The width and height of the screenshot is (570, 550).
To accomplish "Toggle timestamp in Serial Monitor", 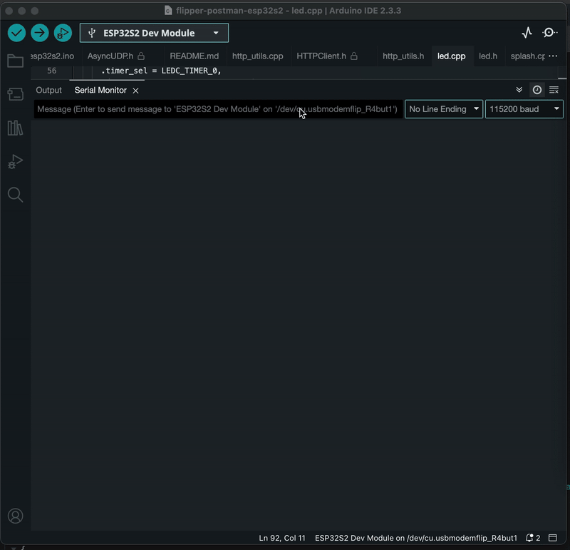I will tap(537, 90).
